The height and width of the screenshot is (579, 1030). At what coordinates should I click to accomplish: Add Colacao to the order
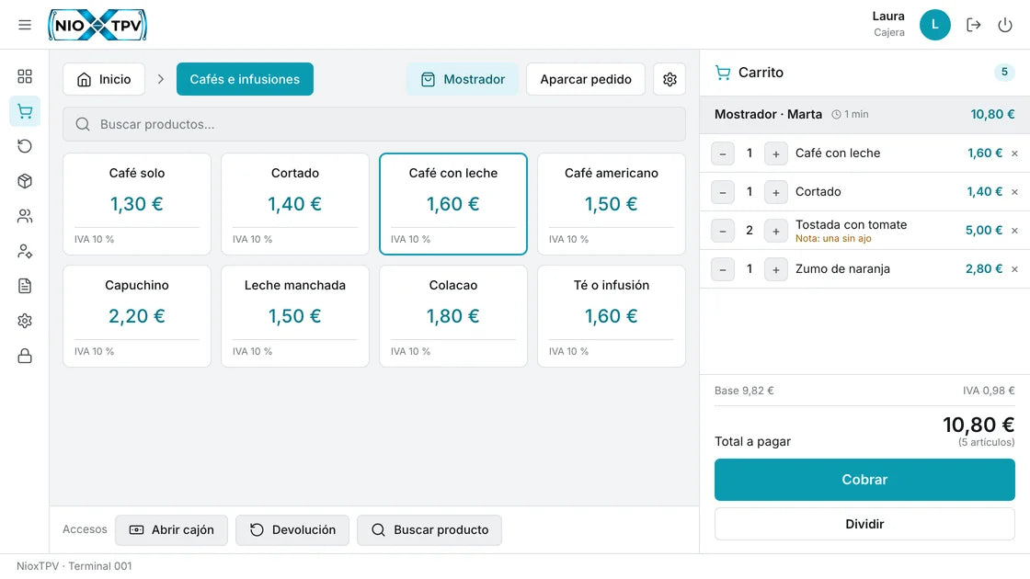453,316
